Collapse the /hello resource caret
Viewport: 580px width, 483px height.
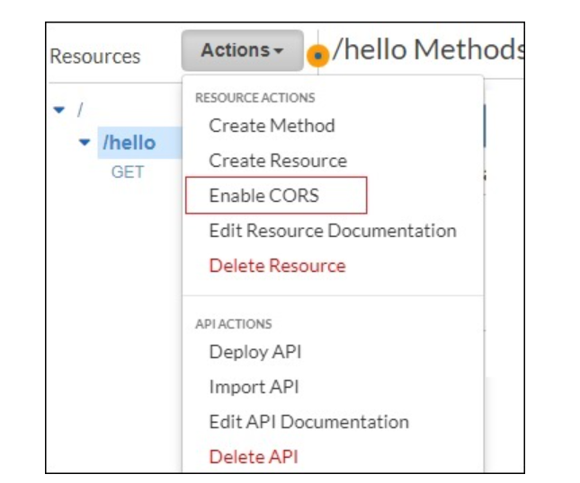85,143
